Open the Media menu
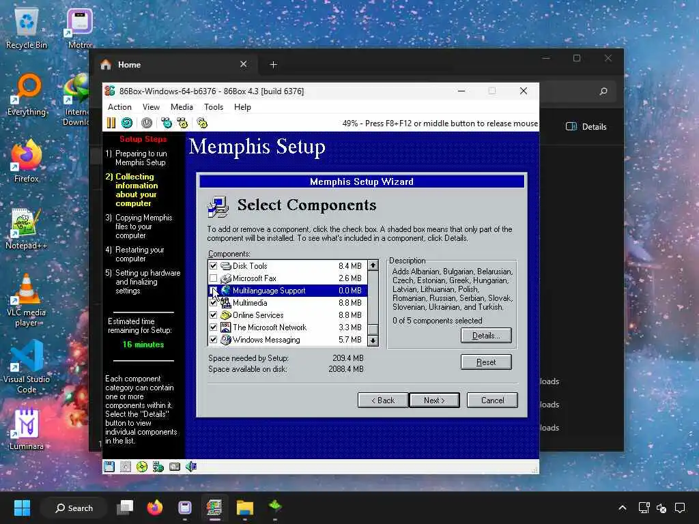Image resolution: width=699 pixels, height=524 pixels. coord(182,107)
